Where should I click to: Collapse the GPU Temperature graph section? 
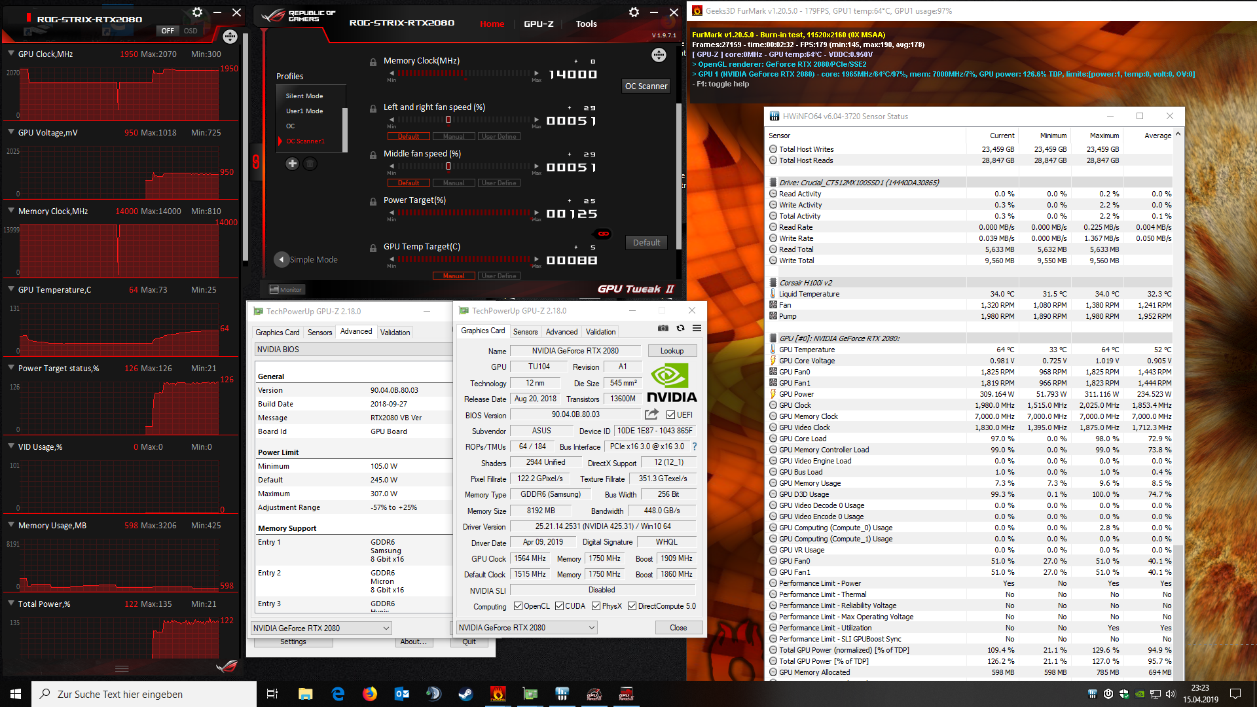[11, 289]
